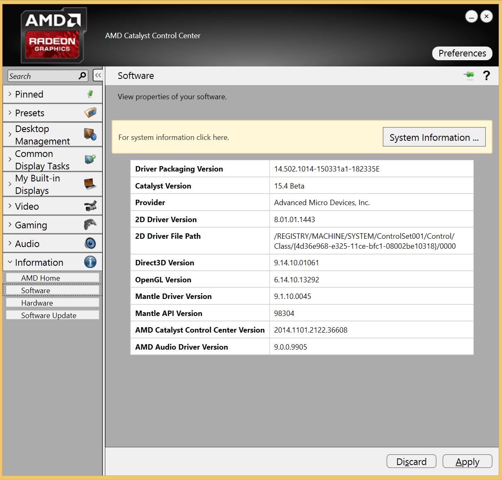Image resolution: width=502 pixels, height=480 pixels.
Task: Select the Software sidebar item
Action: pos(53,290)
